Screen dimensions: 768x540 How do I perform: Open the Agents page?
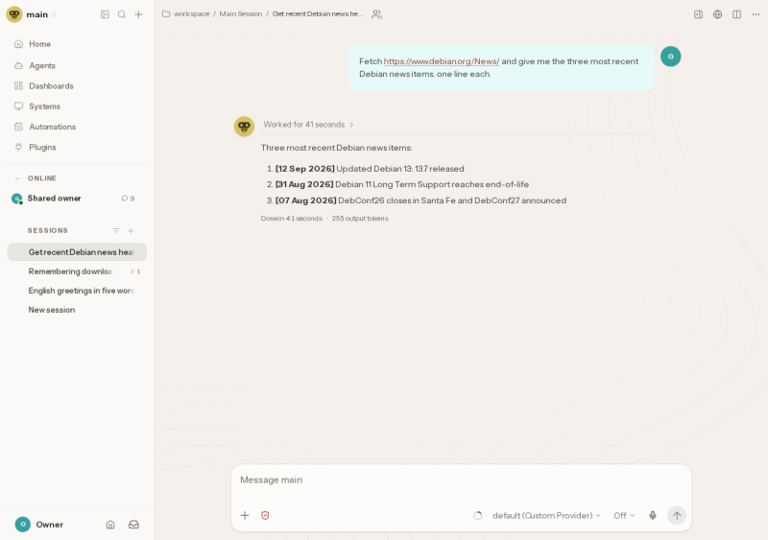[x=77, y=65]
